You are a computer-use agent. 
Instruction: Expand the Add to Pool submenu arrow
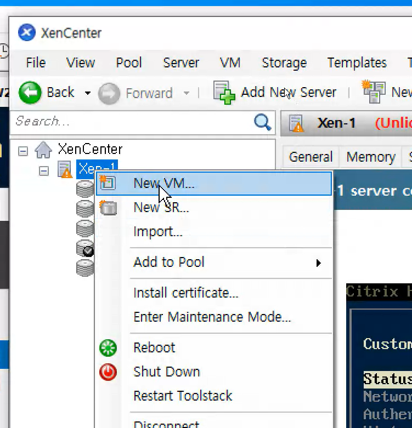coord(318,263)
